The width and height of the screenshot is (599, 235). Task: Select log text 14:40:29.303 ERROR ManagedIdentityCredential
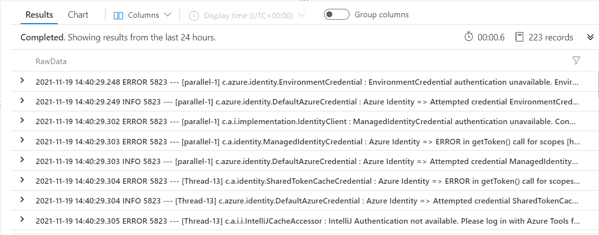coord(308,141)
